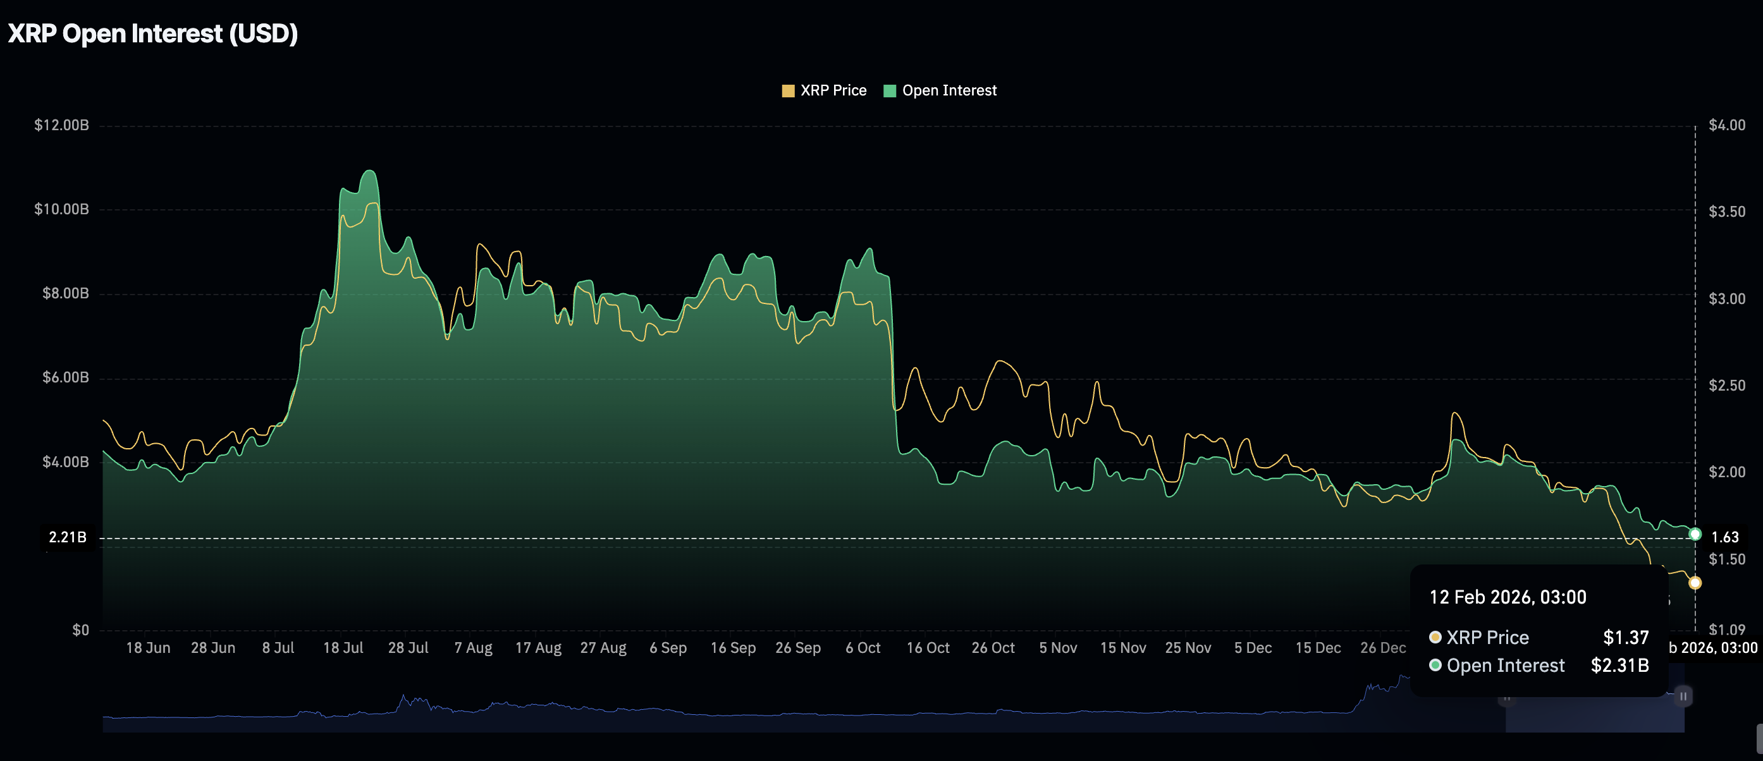
Task: Grab the right range-selector handle
Action: coord(1683,697)
